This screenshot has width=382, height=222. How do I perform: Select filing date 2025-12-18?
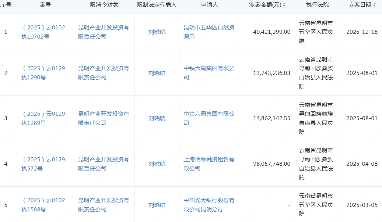tap(362, 32)
